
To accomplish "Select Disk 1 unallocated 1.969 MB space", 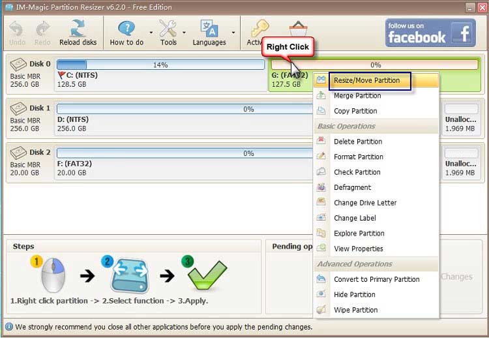I will (x=461, y=118).
